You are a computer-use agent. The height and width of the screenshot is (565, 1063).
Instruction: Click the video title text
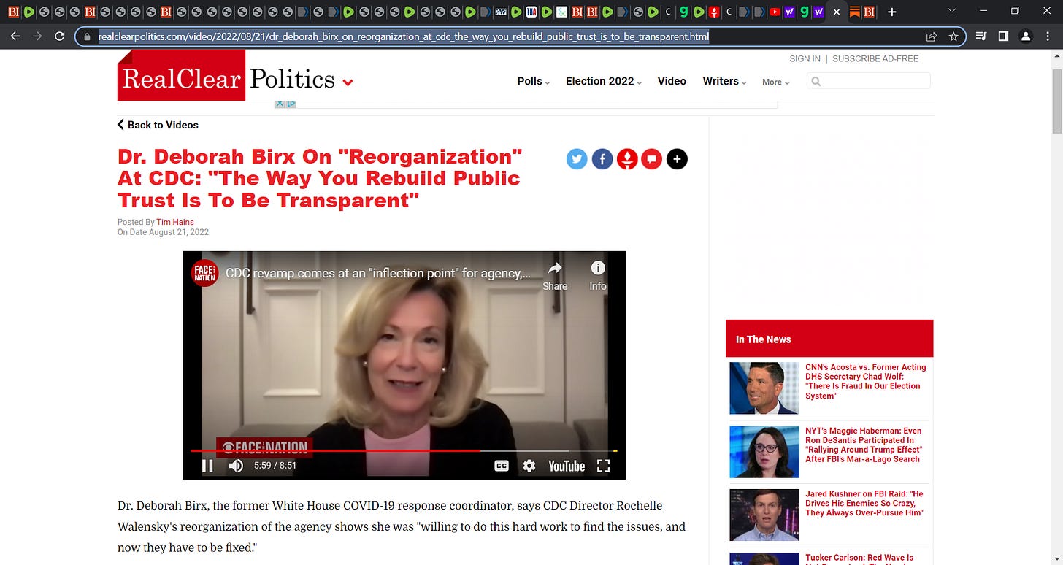[378, 274]
